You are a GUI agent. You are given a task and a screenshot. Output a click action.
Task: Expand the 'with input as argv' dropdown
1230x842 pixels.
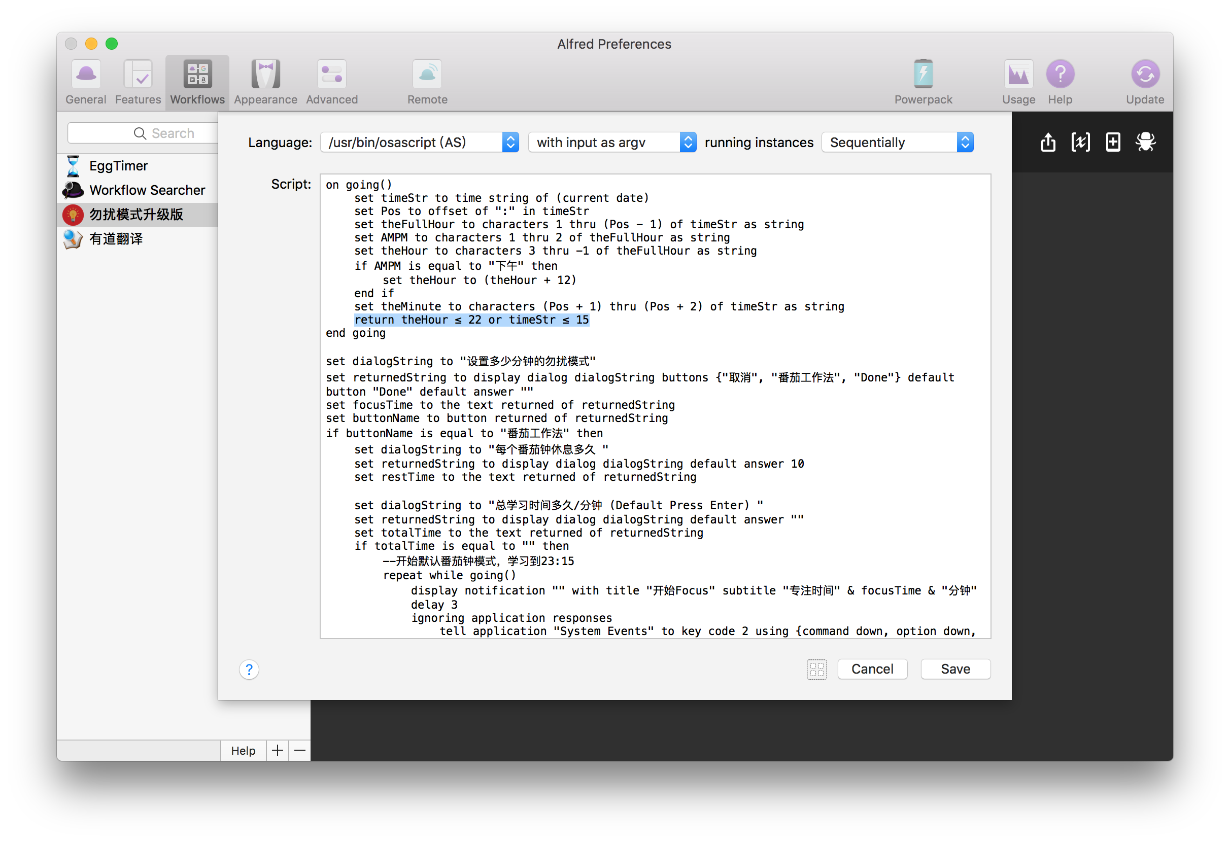point(612,142)
